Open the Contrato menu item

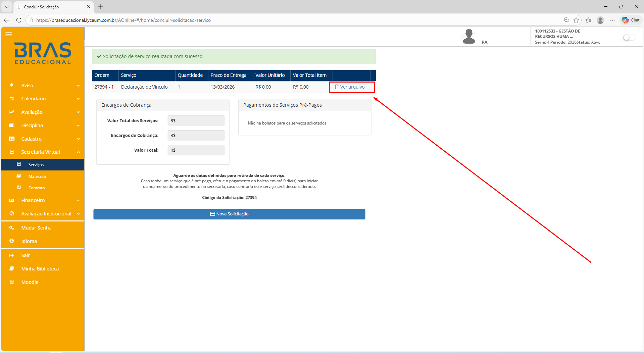coord(36,188)
